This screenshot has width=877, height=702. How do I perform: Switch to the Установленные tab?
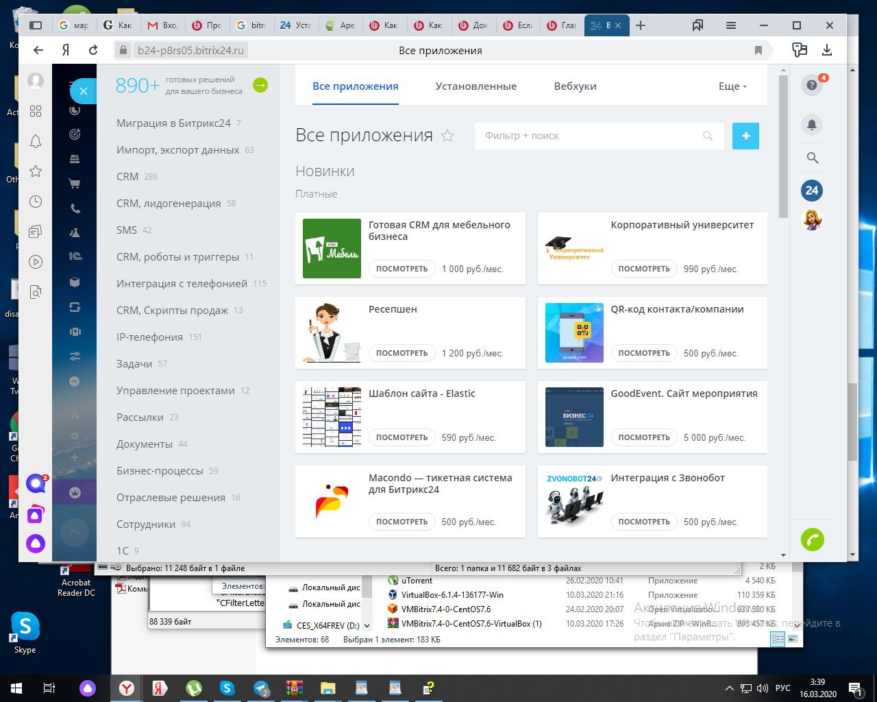(476, 86)
